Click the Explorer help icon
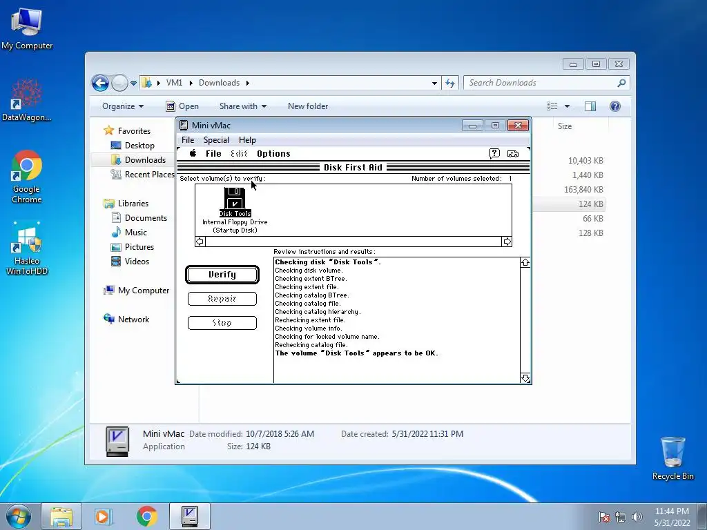The image size is (707, 530). pyautogui.click(x=615, y=106)
